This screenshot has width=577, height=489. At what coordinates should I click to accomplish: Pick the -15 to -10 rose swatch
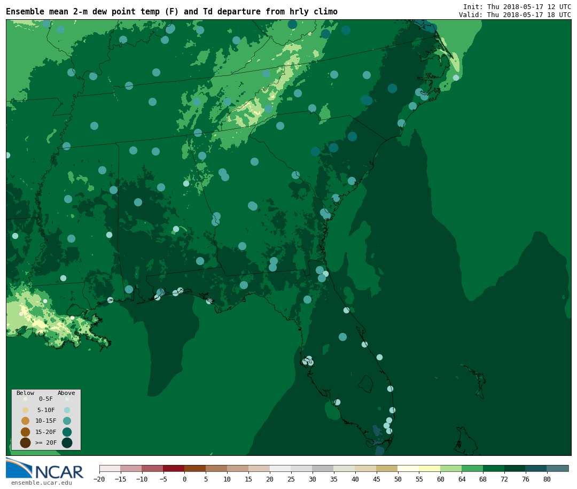pos(131,468)
